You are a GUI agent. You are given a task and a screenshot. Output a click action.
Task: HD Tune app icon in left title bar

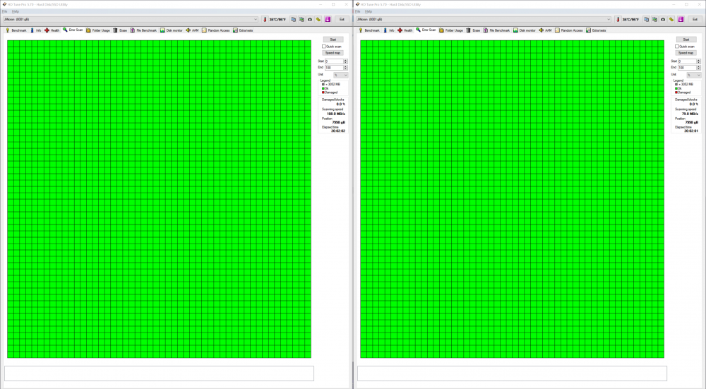click(4, 4)
